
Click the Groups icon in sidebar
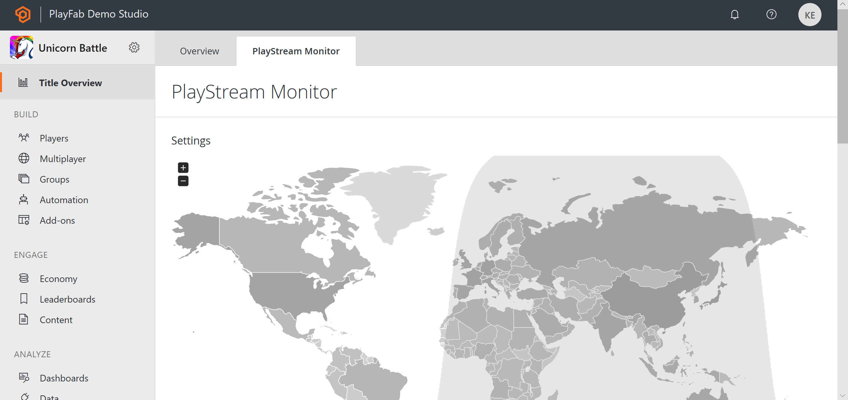click(24, 179)
